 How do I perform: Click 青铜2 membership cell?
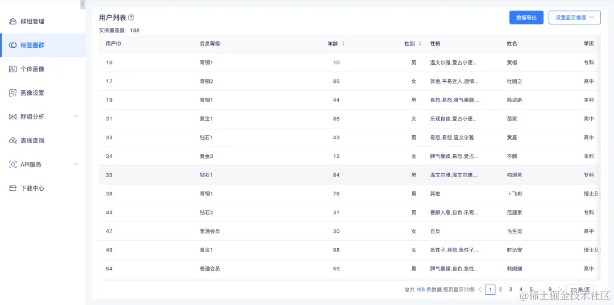point(206,81)
